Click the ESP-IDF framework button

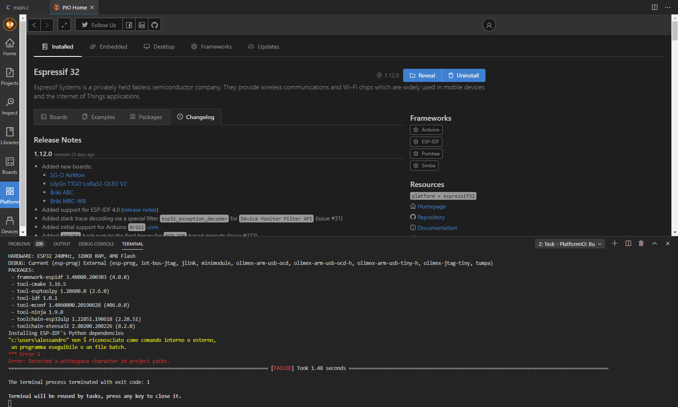[426, 141]
